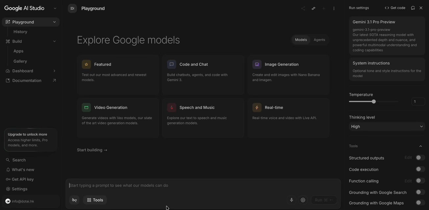Screen dimensions: 429x210
Task: Open the System instructions card
Action: 387,69
